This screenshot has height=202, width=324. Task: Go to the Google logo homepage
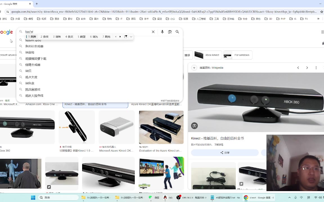click(x=6, y=32)
